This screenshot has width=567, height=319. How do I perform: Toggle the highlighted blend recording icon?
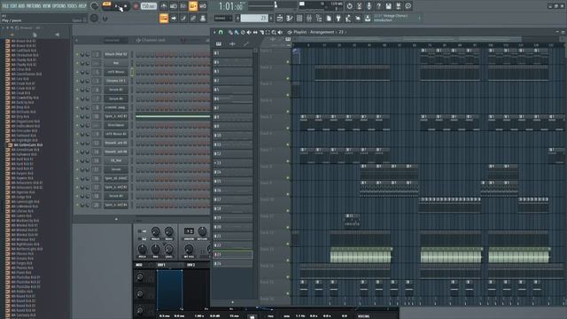coord(193,6)
